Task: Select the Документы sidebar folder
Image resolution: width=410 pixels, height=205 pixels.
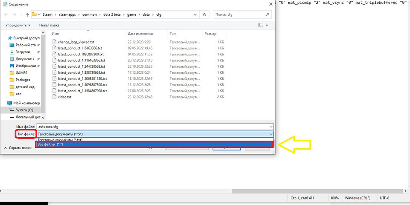Action: point(25,59)
